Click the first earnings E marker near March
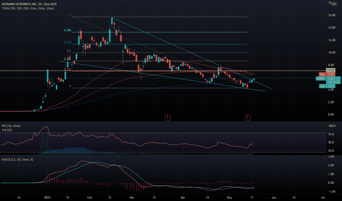The image size is (342, 201). tap(167, 118)
